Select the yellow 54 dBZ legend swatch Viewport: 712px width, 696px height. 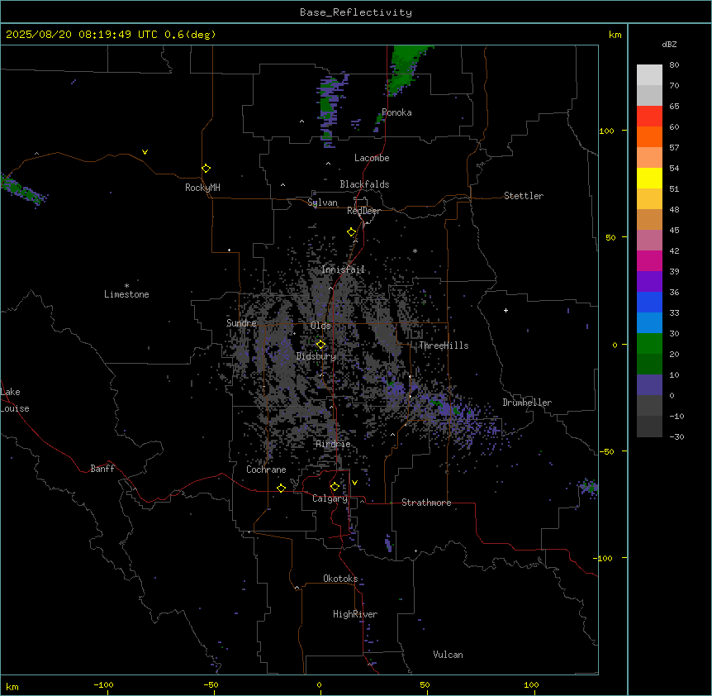[649, 178]
